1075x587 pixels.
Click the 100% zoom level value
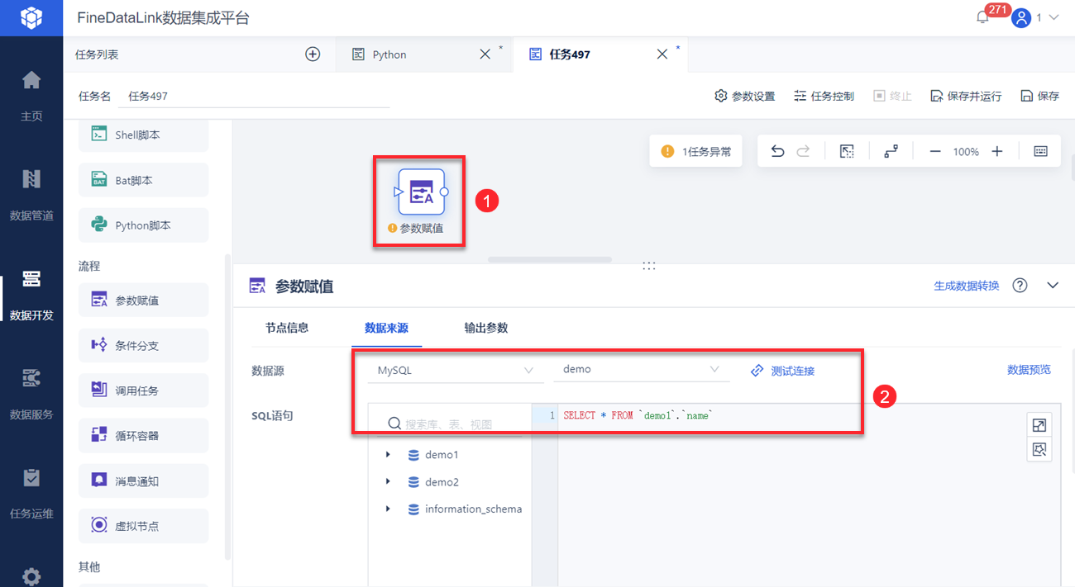click(x=966, y=152)
